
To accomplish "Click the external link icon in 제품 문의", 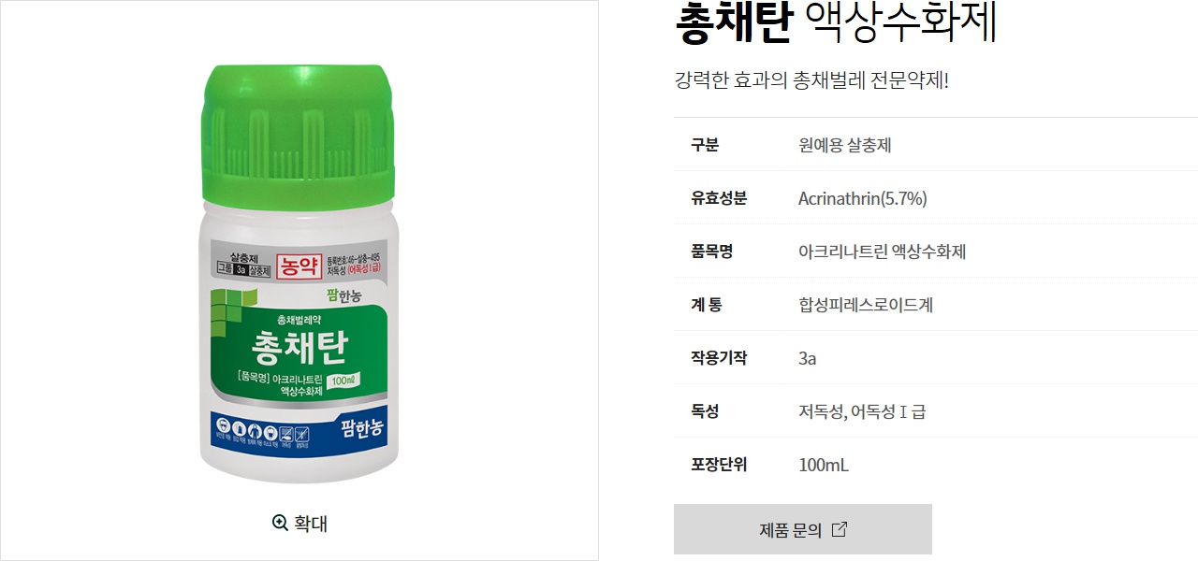I will click(x=840, y=529).
